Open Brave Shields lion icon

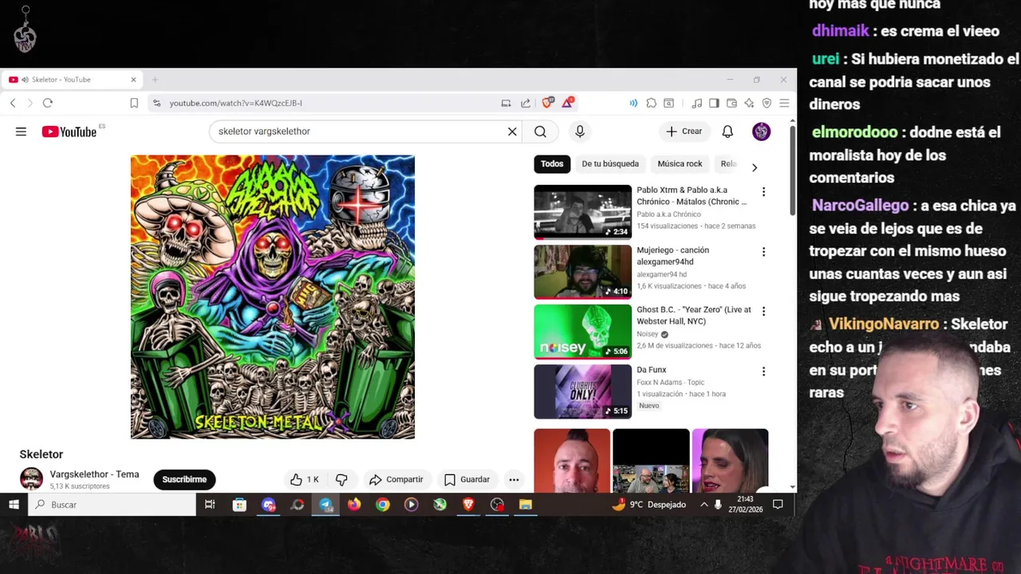click(547, 103)
